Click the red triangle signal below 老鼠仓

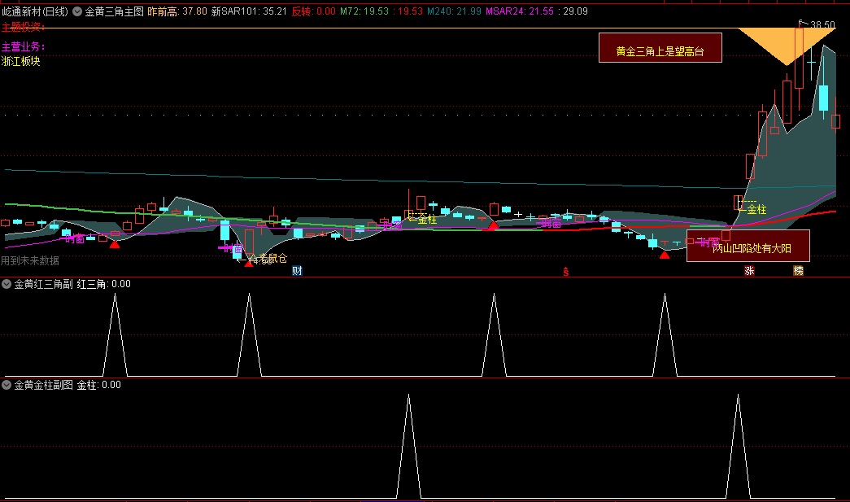248,263
